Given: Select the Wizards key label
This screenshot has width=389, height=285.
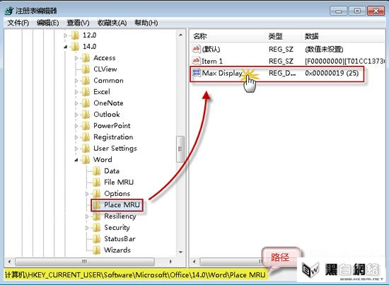Looking at the screenshot, I should coord(117,250).
